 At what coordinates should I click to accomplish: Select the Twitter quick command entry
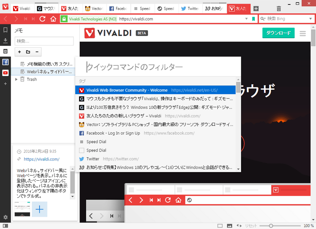coord(155,159)
